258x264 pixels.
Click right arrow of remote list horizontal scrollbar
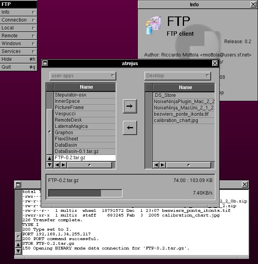(x=162, y=165)
